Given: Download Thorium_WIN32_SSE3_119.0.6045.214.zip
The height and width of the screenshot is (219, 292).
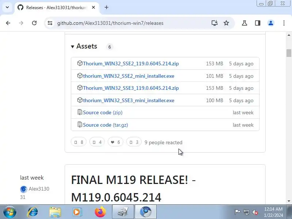Looking at the screenshot, I should [131, 88].
